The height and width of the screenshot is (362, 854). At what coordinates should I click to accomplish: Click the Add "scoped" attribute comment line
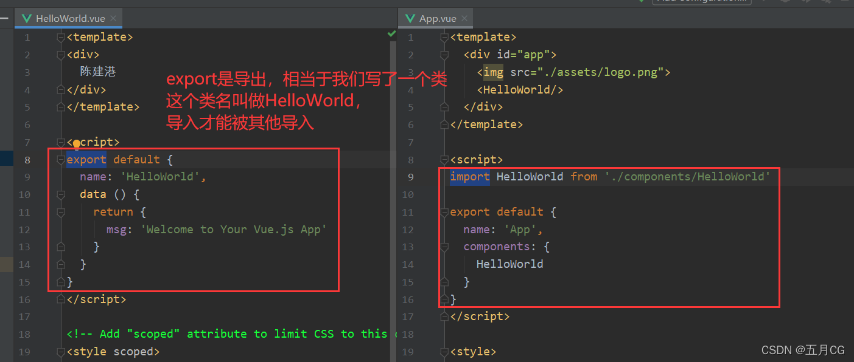[230, 334]
